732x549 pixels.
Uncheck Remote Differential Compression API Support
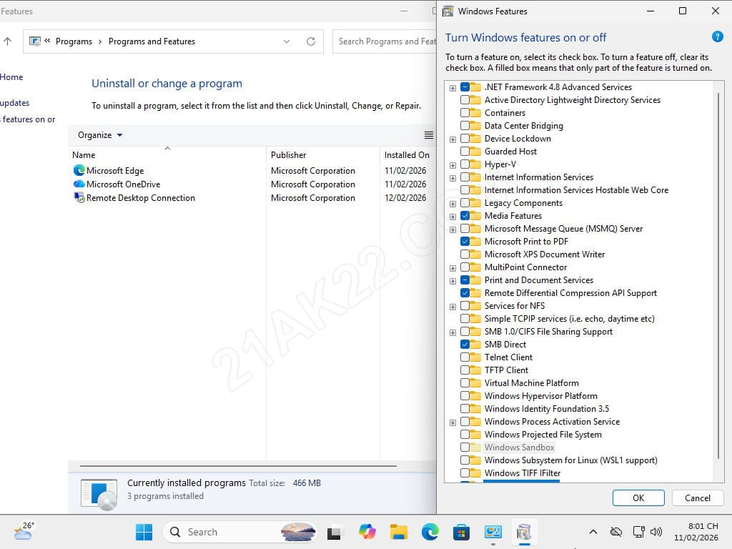465,292
